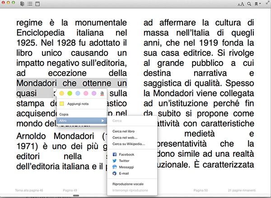The width and height of the screenshot is (271, 198).
Task: Show the table of contents list
Action: [30, 4]
